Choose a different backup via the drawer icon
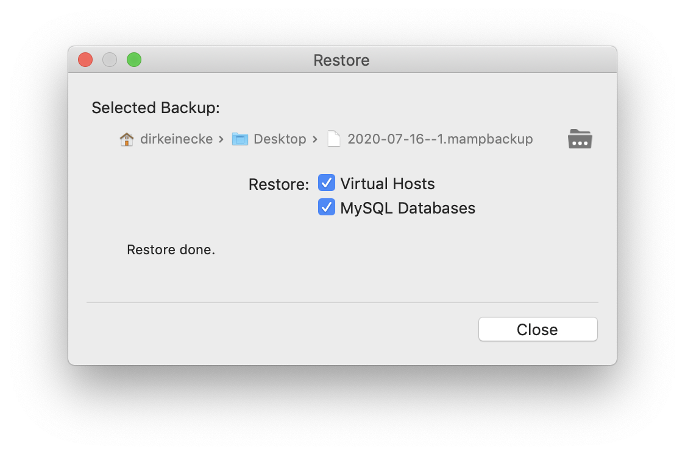The height and width of the screenshot is (455, 685). (x=580, y=139)
